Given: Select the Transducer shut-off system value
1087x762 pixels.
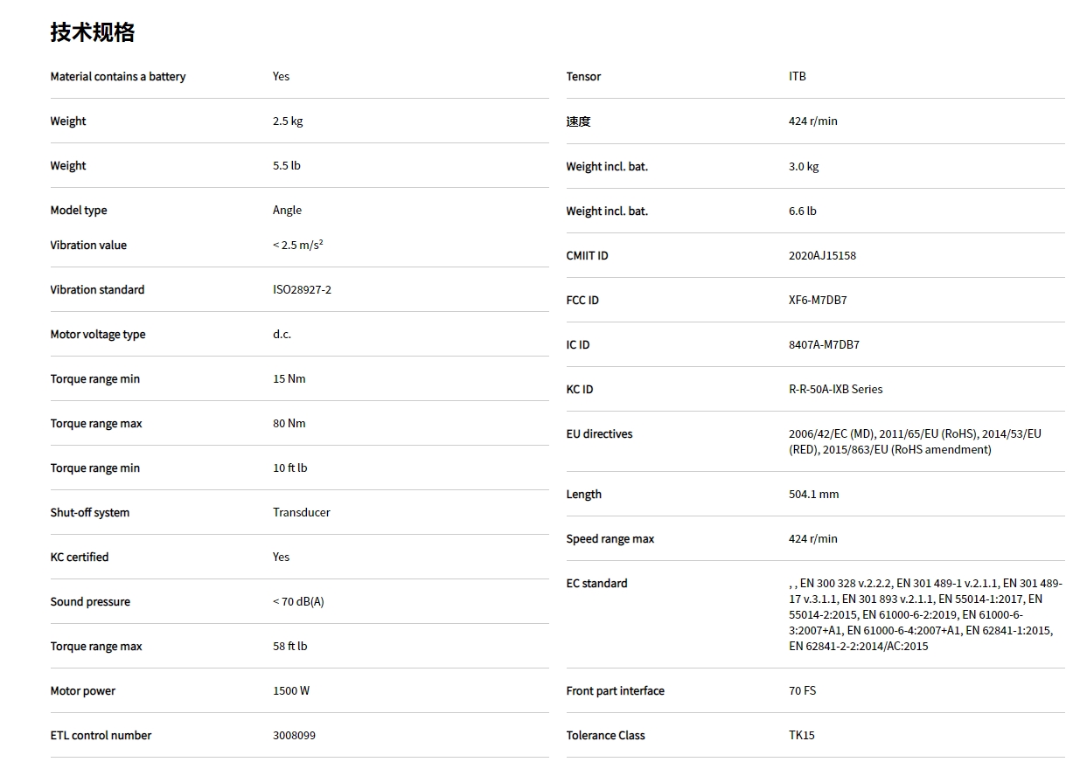Looking at the screenshot, I should click(301, 512).
